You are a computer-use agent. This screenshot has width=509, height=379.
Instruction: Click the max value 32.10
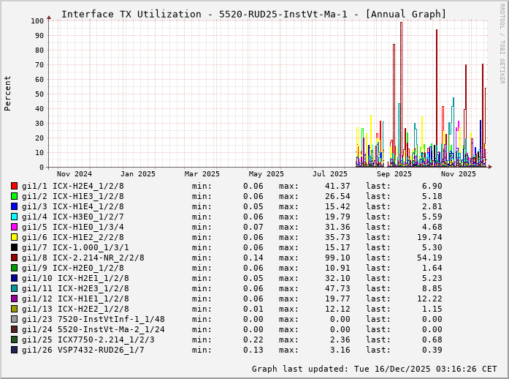pyautogui.click(x=337, y=278)
